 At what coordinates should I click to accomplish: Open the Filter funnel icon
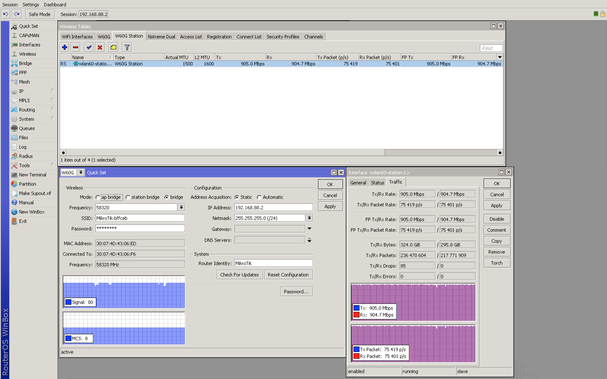[127, 47]
